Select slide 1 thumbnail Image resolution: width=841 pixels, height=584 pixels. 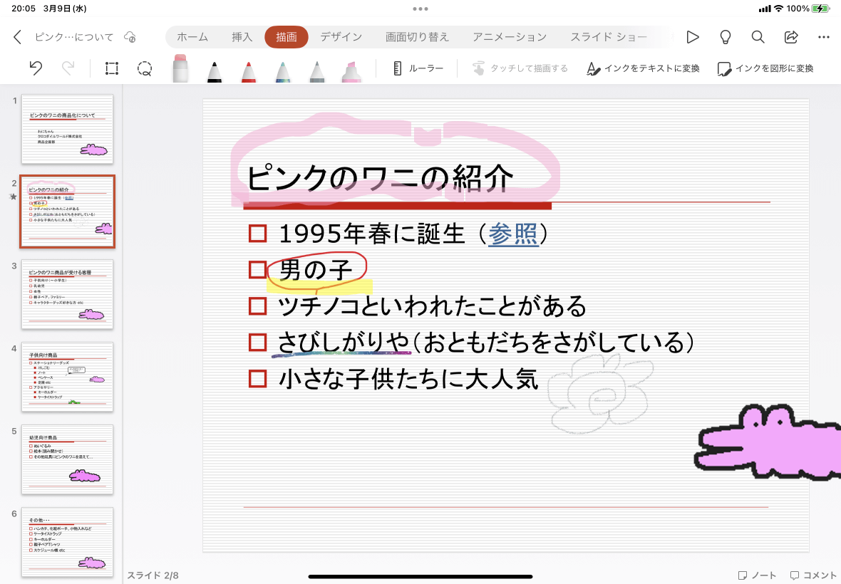pos(68,129)
